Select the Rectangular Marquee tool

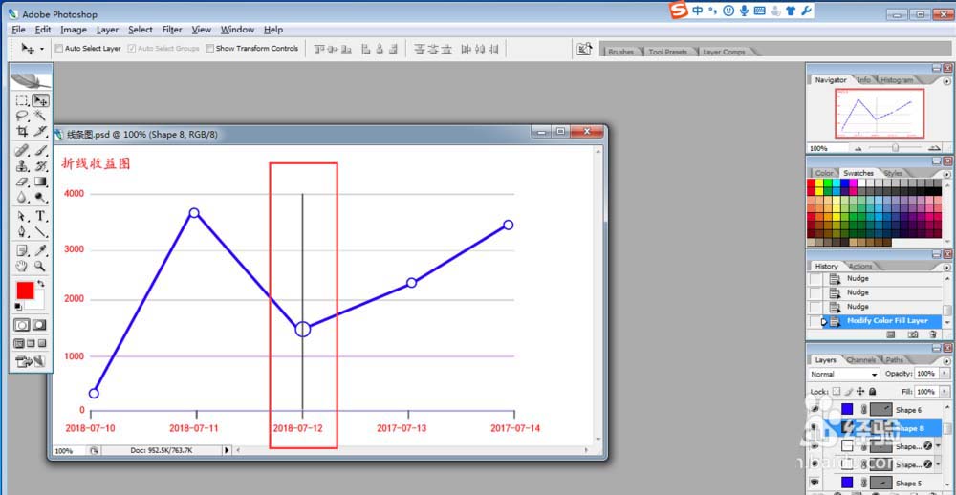22,100
